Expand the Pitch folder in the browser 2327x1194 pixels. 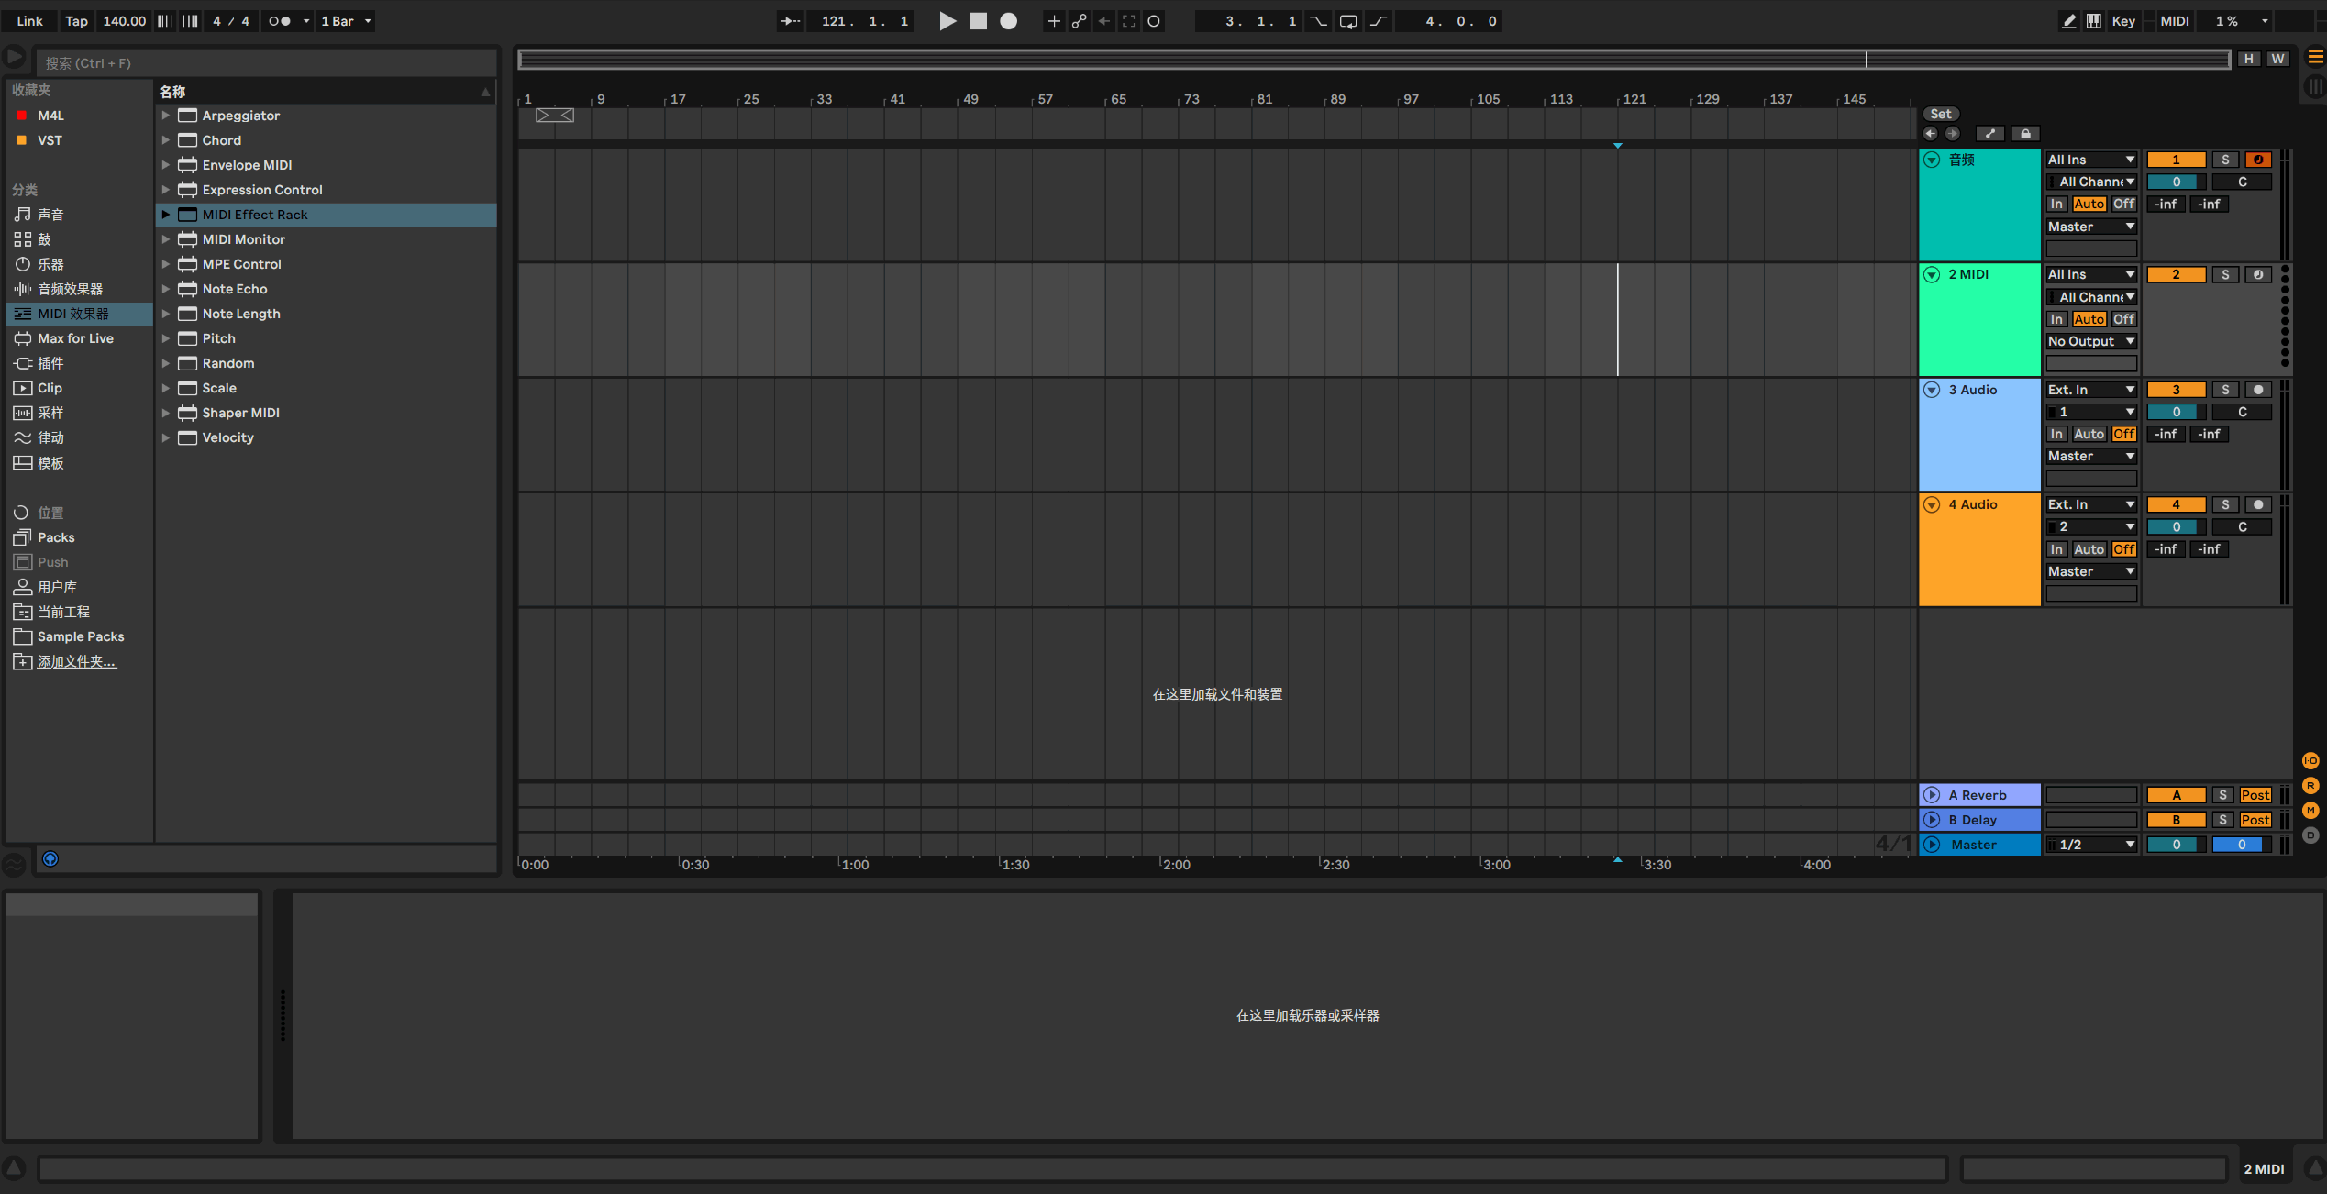(166, 337)
